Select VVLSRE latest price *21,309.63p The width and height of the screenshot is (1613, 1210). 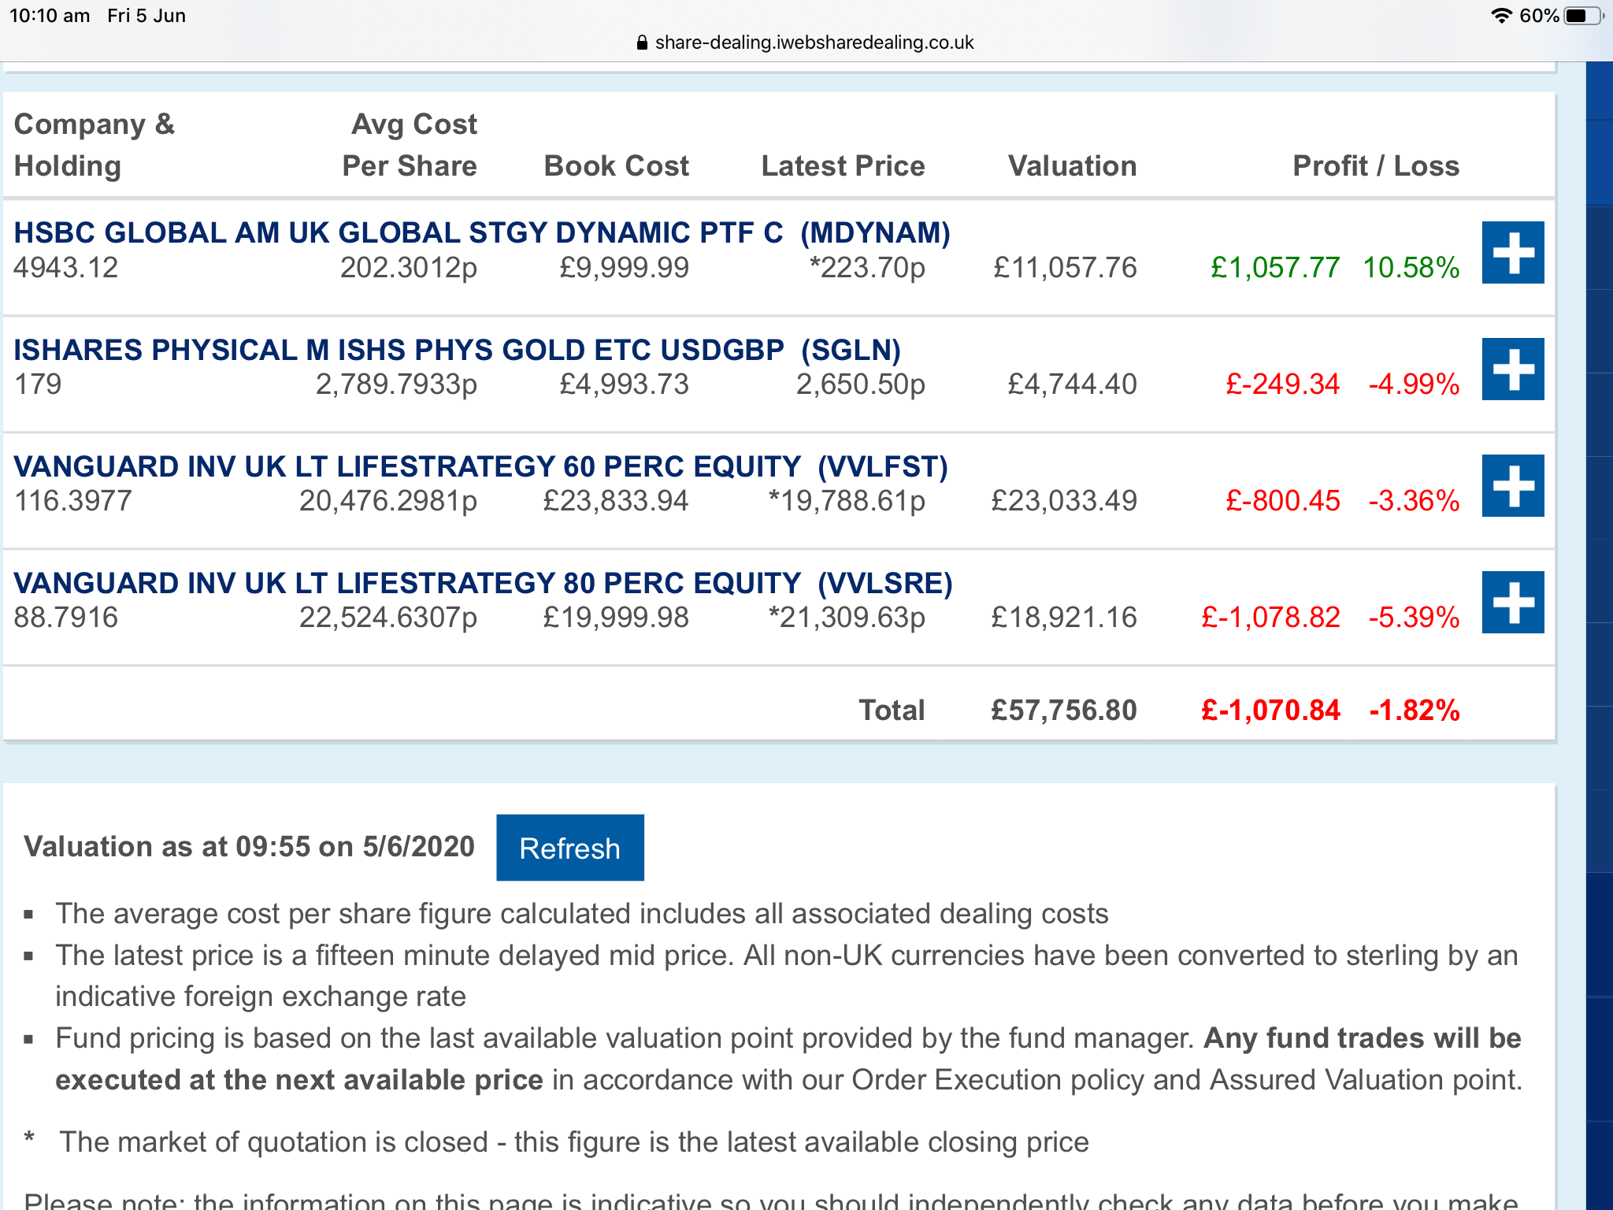coord(847,618)
